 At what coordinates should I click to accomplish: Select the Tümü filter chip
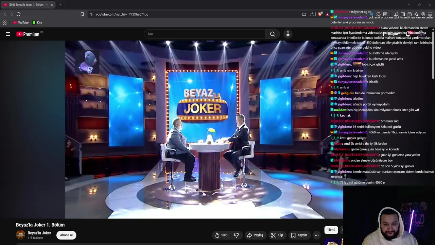331,230
